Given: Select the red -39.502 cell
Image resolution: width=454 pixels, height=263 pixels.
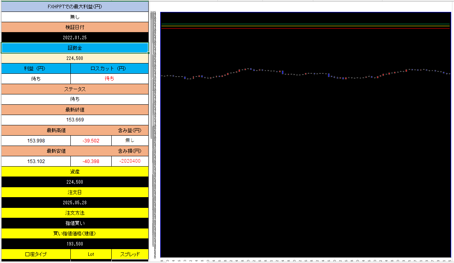Looking at the screenshot, I should coord(91,140).
